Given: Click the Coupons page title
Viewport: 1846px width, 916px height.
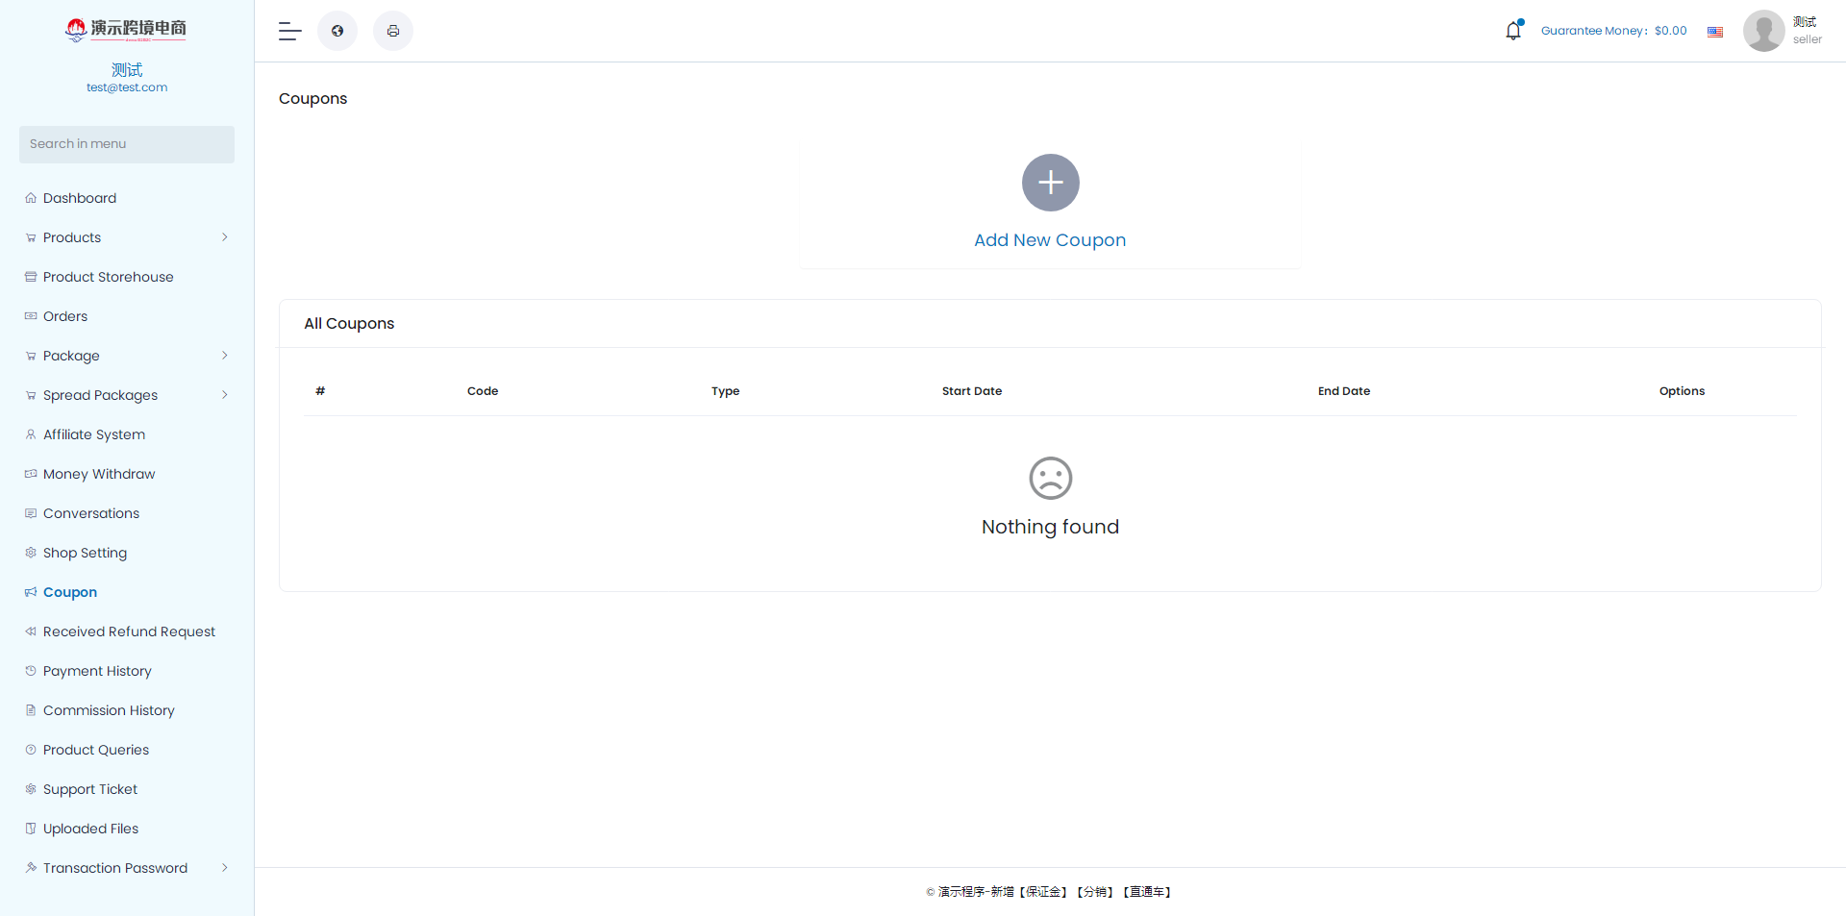Looking at the screenshot, I should pos(313,99).
